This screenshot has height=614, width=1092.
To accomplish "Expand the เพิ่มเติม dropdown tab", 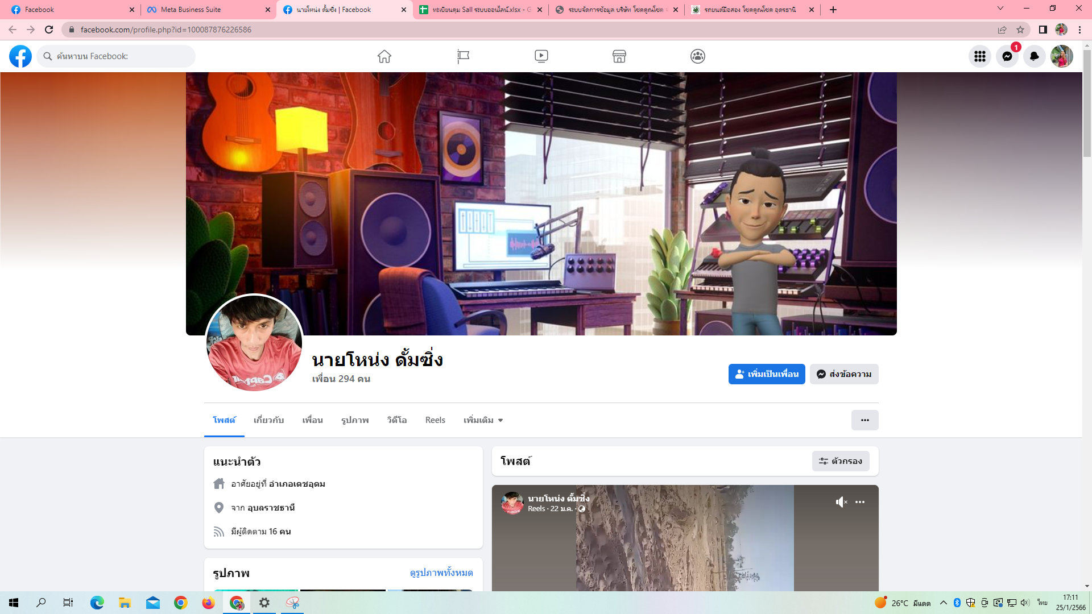I will tap(483, 420).
